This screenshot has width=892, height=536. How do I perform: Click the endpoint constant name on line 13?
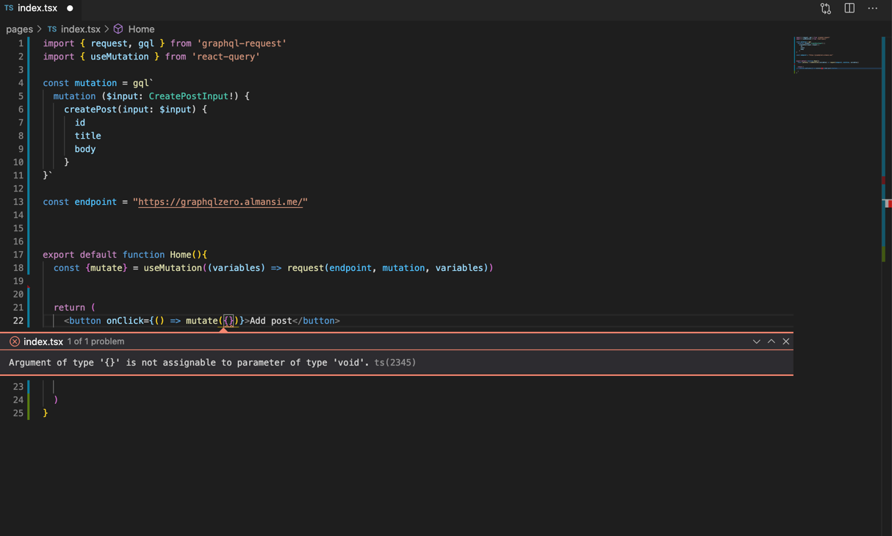point(96,202)
